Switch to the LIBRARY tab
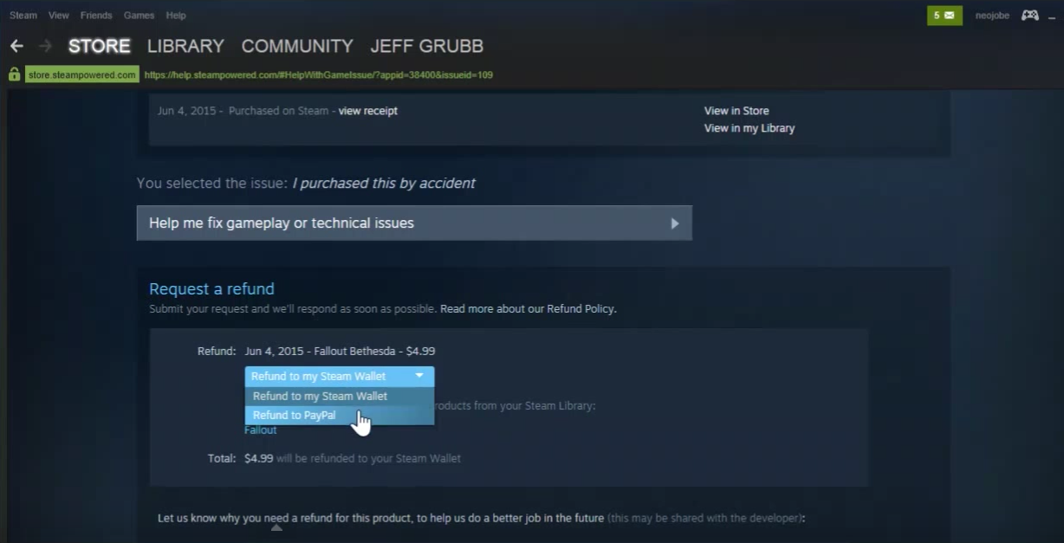1064x543 pixels. 185,46
